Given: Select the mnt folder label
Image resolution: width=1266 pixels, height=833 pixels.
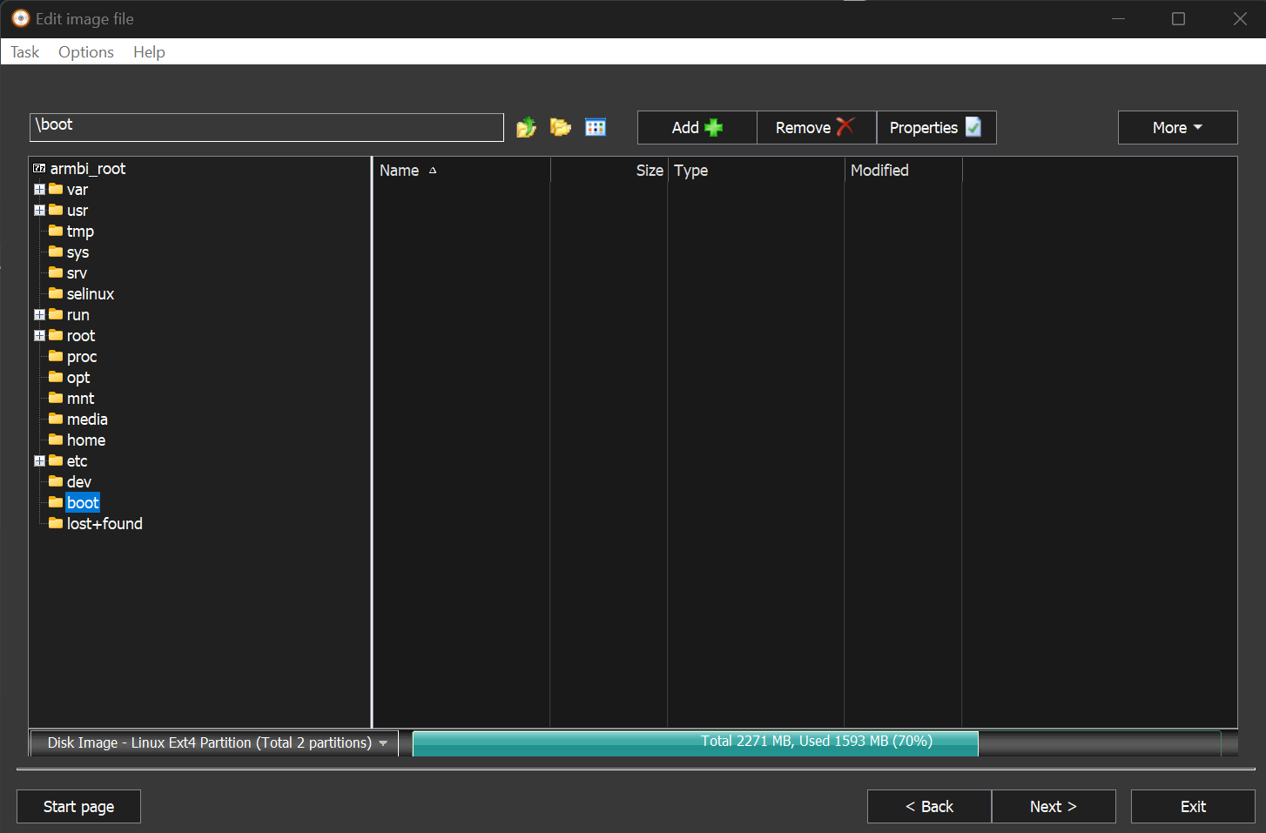Looking at the screenshot, I should tap(81, 398).
